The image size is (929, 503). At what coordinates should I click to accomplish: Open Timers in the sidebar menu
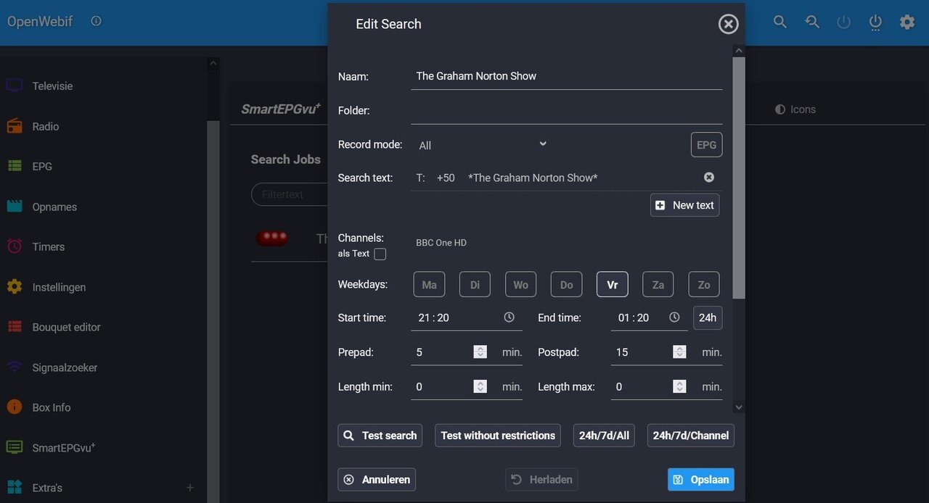tap(48, 246)
